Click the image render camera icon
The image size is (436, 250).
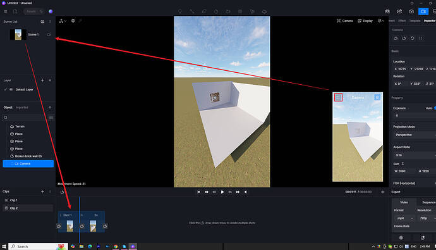tap(411, 11)
